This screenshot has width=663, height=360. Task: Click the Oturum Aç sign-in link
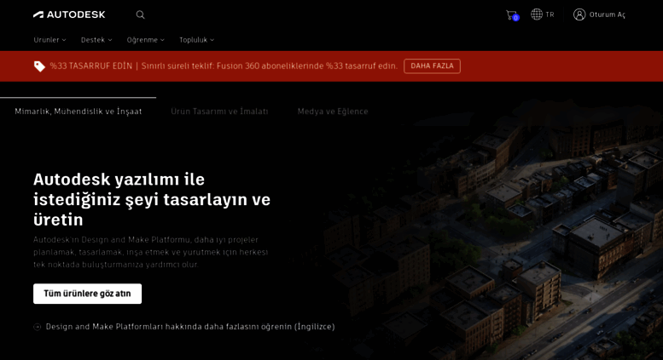click(608, 14)
